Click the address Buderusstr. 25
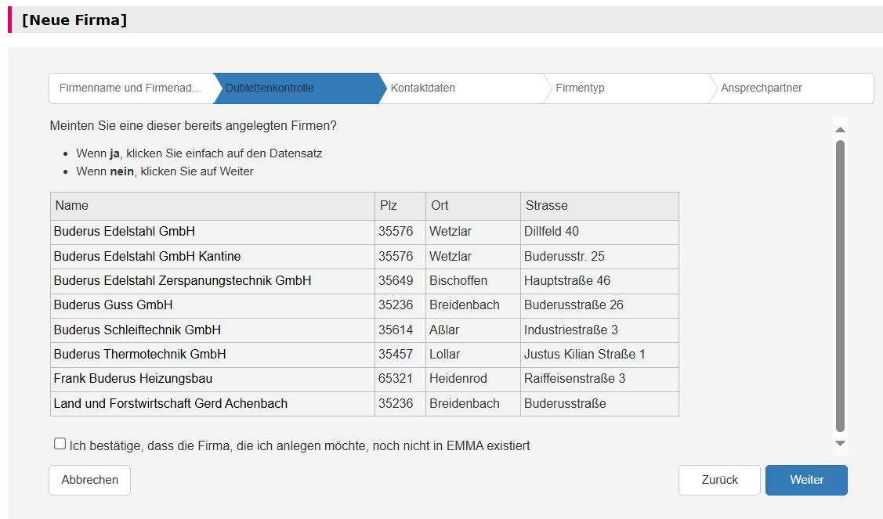This screenshot has height=519, width=883. click(564, 257)
